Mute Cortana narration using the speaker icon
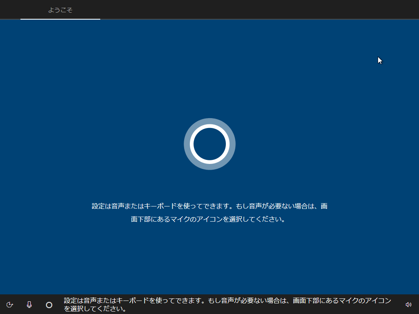Image resolution: width=419 pixels, height=314 pixels. point(408,305)
